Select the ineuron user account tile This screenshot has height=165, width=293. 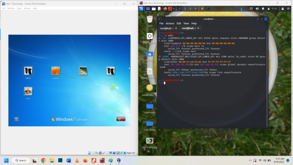[56, 71]
